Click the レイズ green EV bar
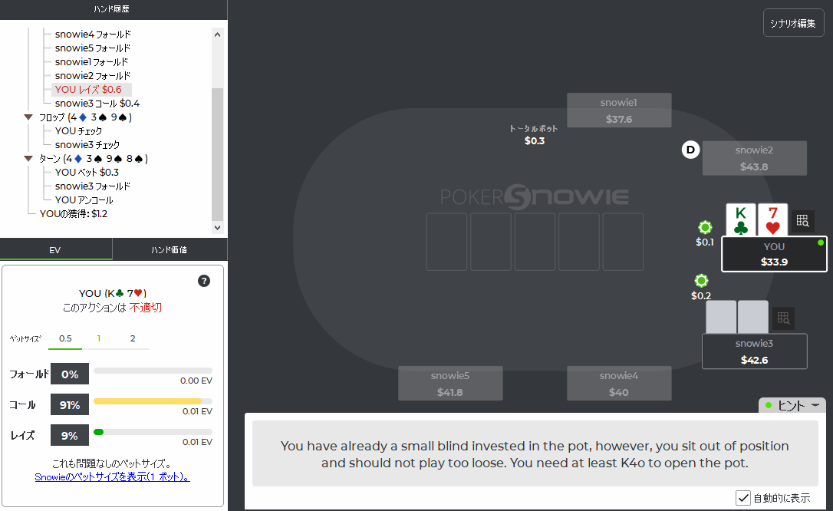 [98, 432]
